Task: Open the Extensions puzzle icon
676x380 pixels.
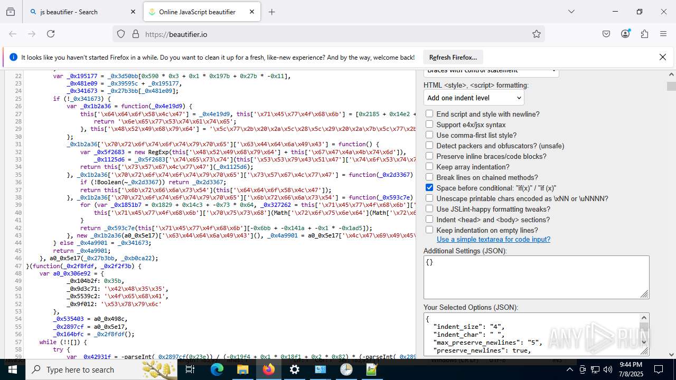Action: pos(644,34)
